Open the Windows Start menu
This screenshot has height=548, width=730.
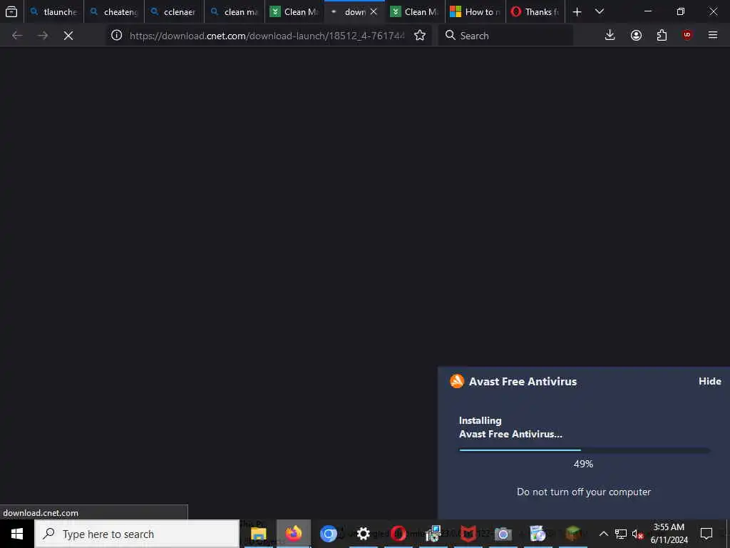pos(17,534)
